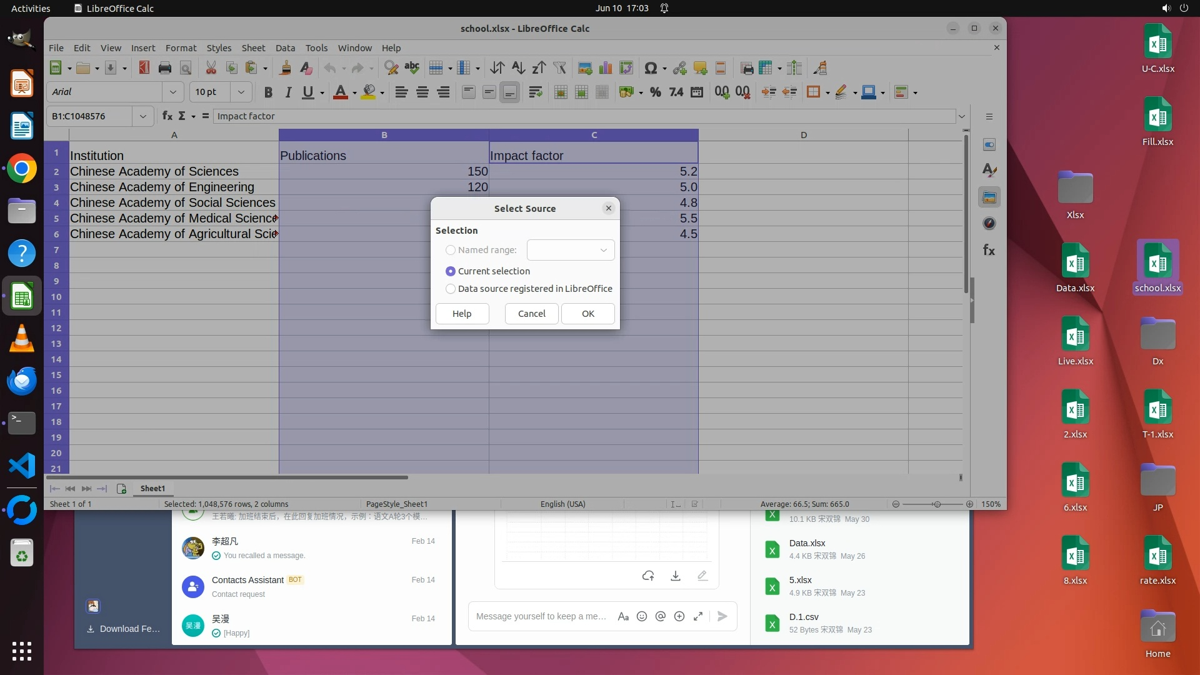Click the Insert Chart icon

pyautogui.click(x=605, y=68)
